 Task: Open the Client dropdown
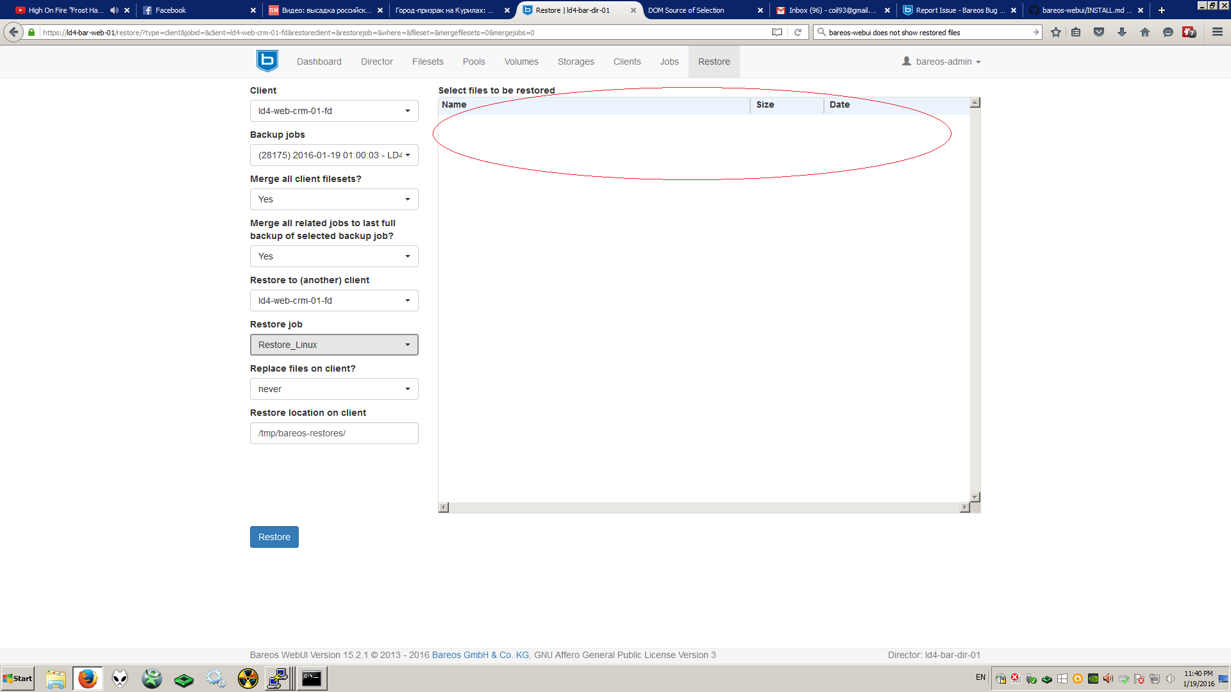pos(334,111)
